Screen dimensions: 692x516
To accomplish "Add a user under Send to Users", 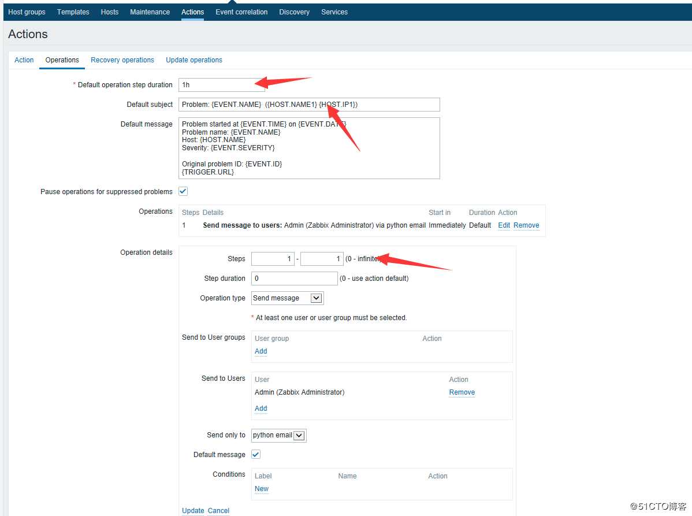I will tap(261, 409).
